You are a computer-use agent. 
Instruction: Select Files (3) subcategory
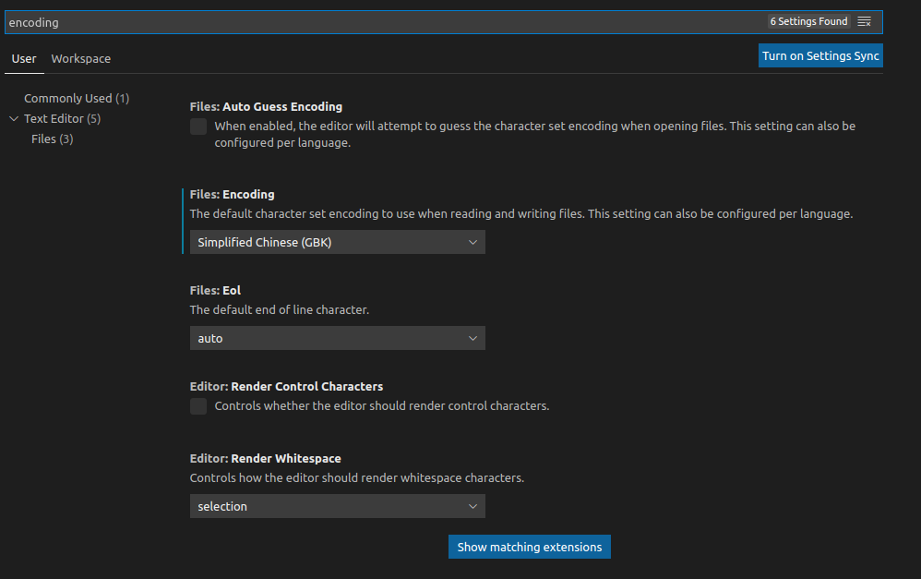53,139
